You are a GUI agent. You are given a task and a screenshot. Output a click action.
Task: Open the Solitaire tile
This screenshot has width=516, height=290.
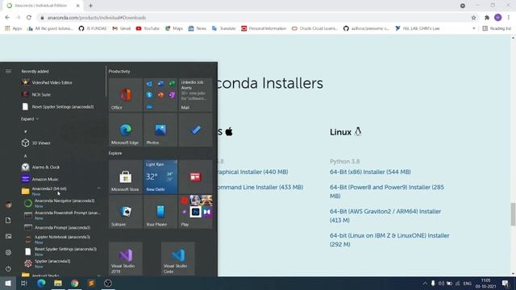pos(126,212)
